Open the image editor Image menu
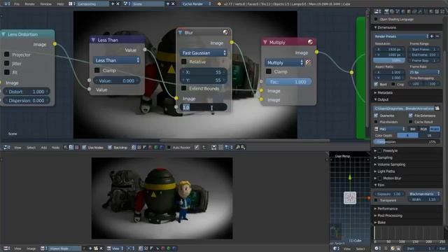Viewport: 448px width, 252px height. (x=31, y=248)
